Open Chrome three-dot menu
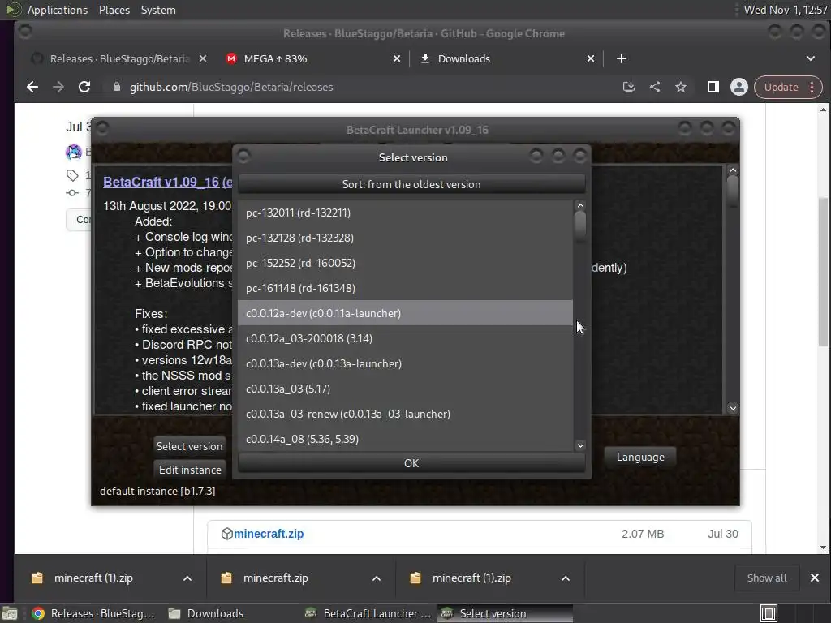Screen dimensions: 831x623 (x=812, y=88)
